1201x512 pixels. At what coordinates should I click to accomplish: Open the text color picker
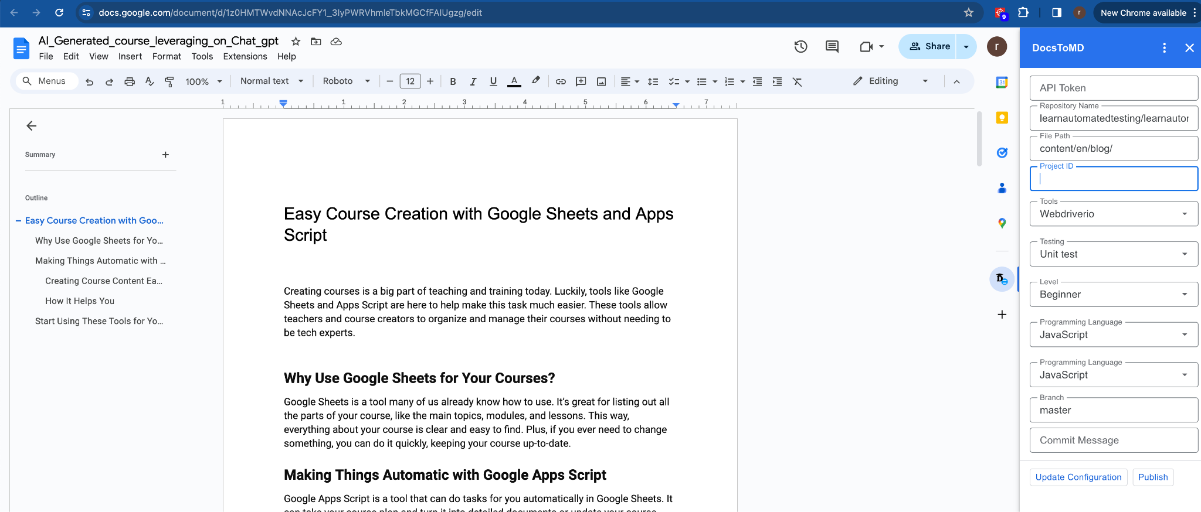pyautogui.click(x=514, y=82)
